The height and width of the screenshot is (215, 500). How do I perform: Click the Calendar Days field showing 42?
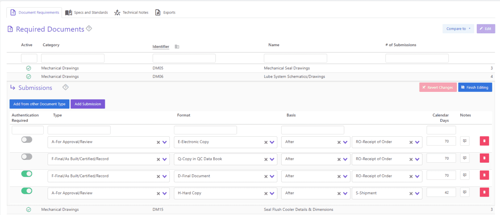click(441, 192)
